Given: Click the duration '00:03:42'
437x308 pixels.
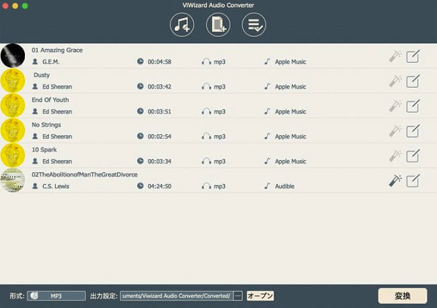Looking at the screenshot, I should tap(159, 87).
